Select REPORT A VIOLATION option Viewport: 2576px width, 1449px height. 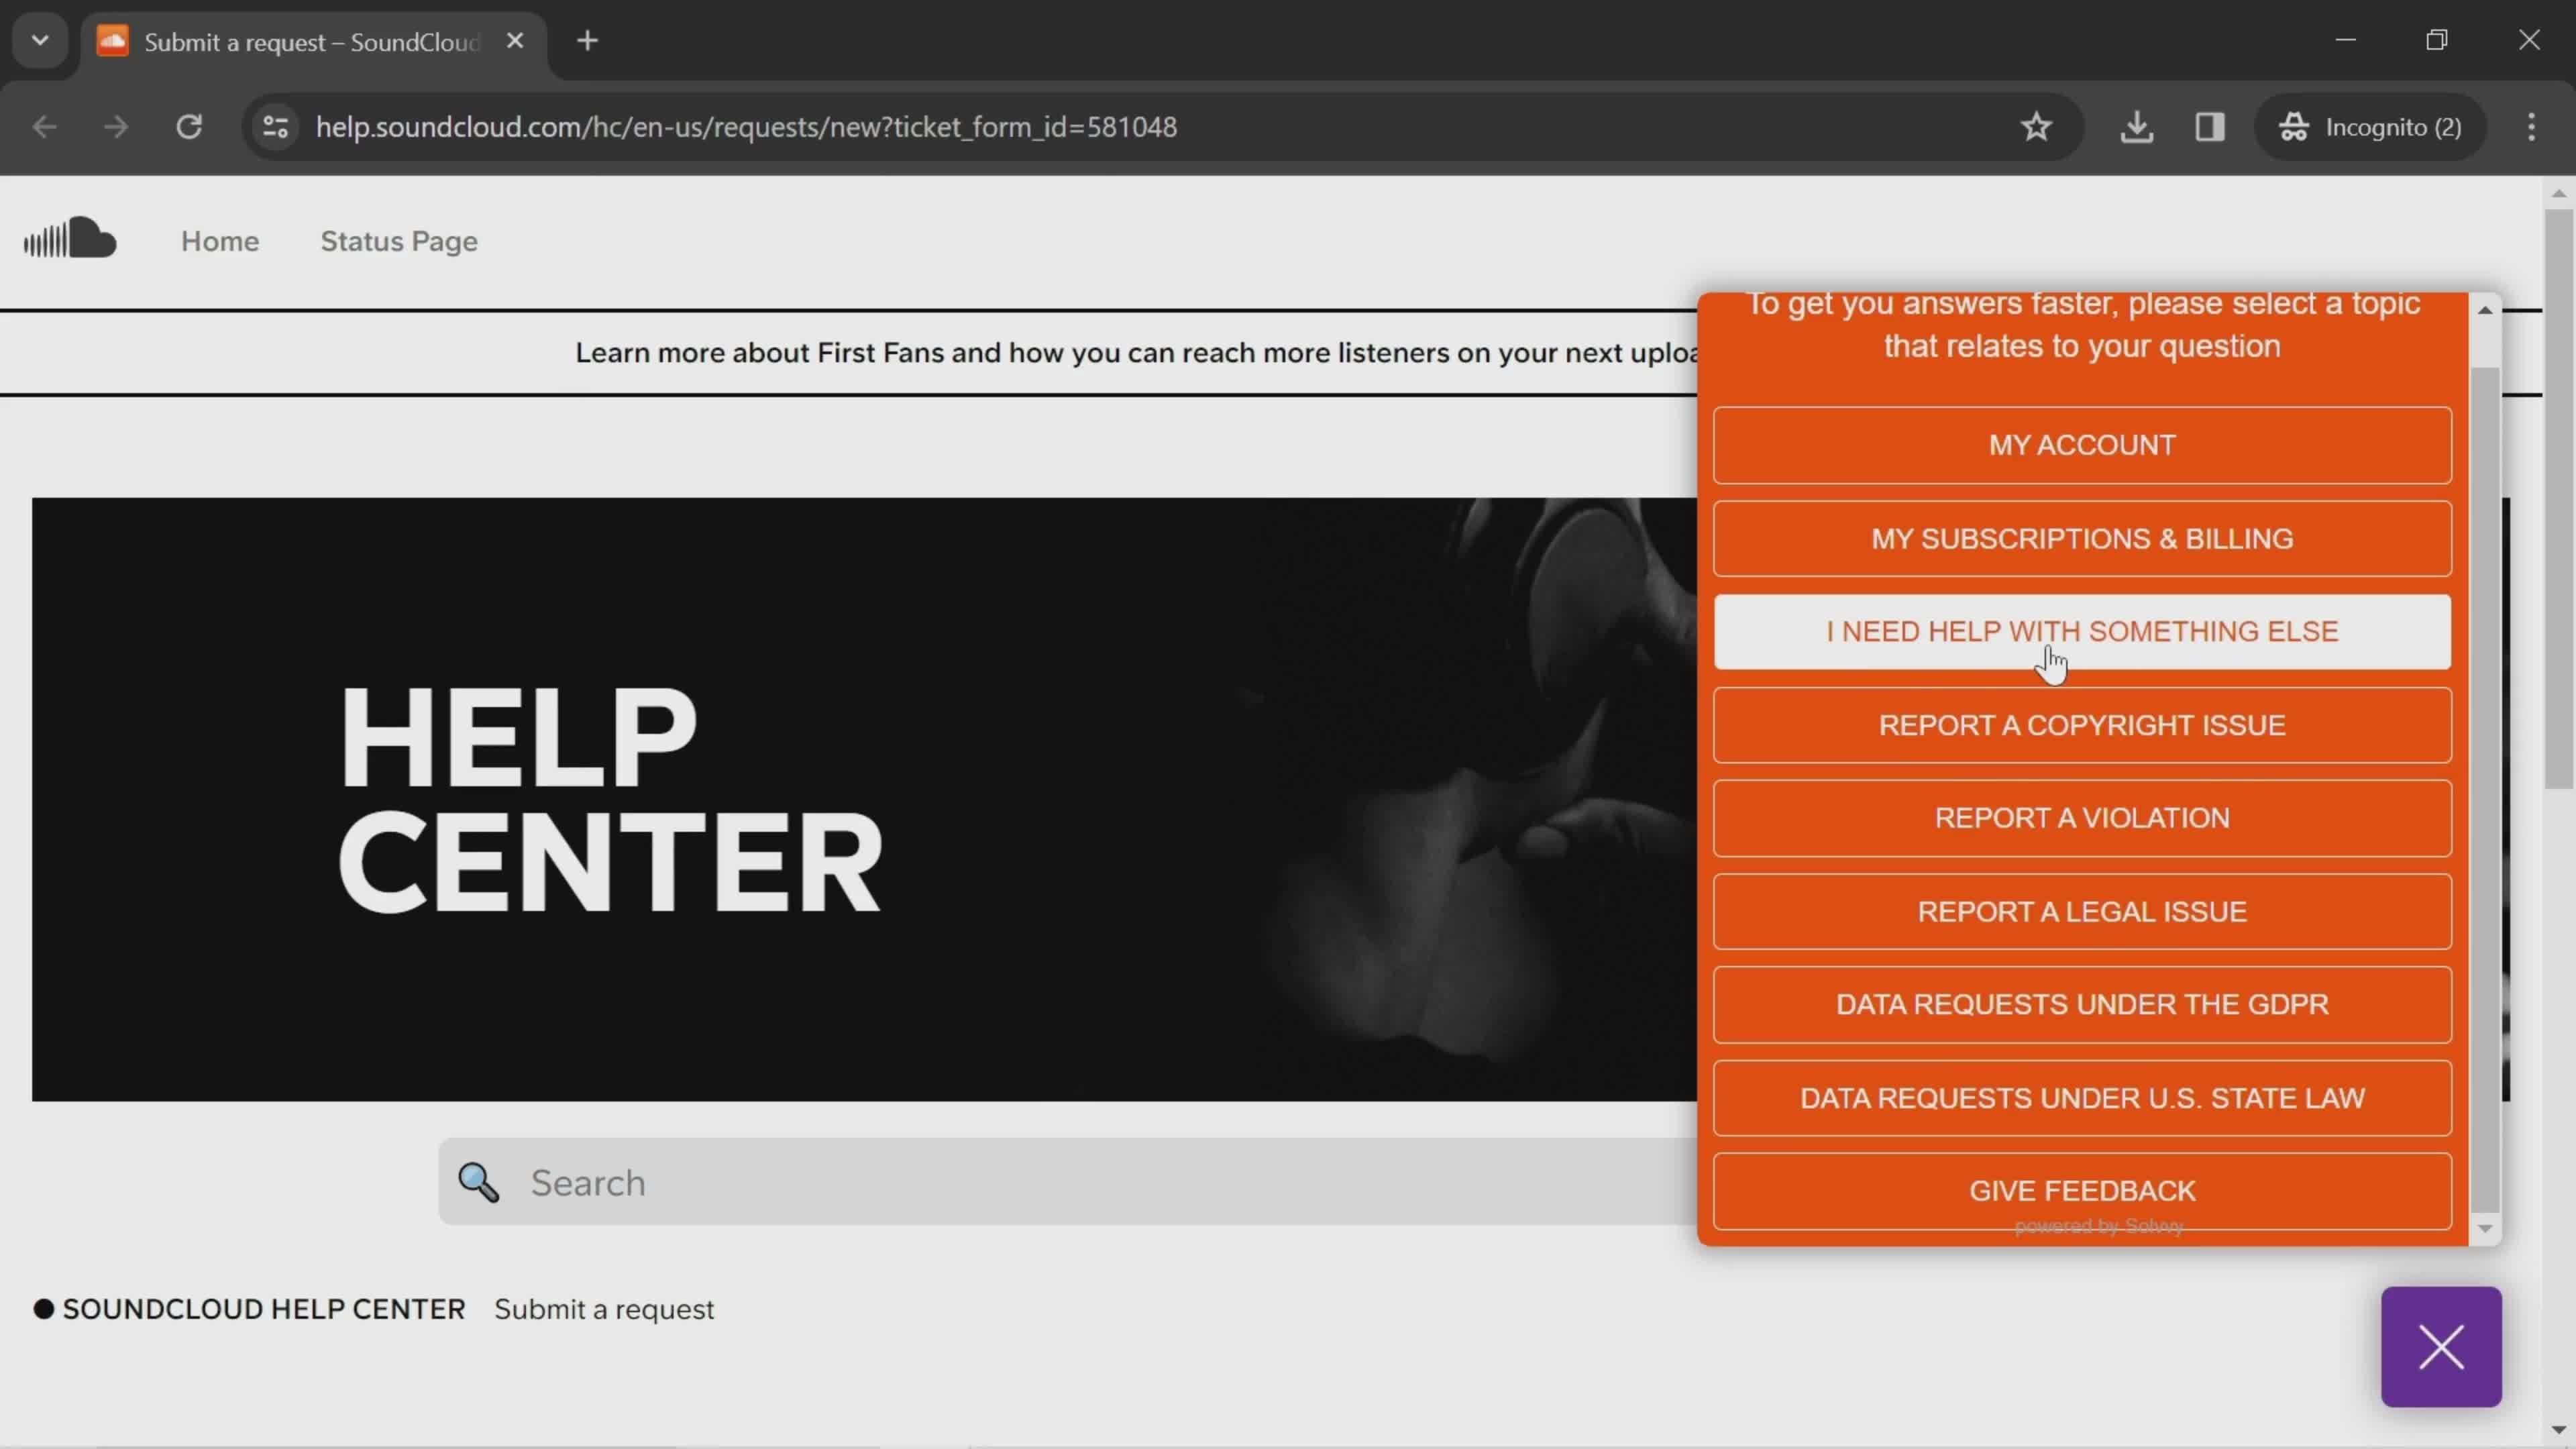[x=2082, y=817]
